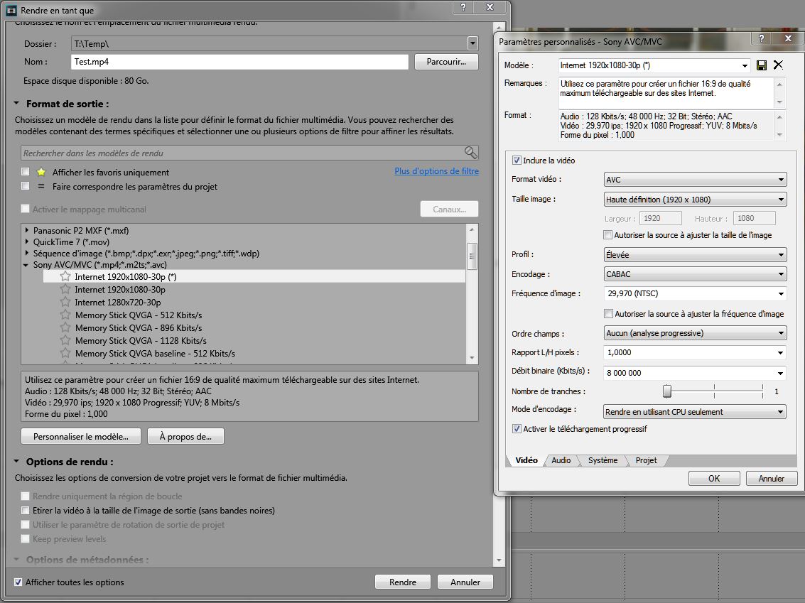Click the delete template X icon
Viewport: 805px width, 603px height.
tap(778, 65)
